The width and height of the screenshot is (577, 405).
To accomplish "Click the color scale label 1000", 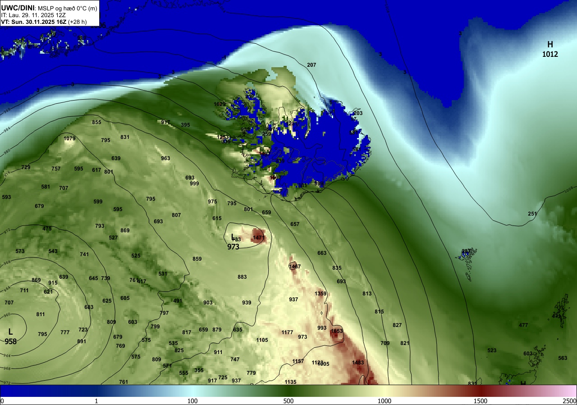I will [x=384, y=401].
